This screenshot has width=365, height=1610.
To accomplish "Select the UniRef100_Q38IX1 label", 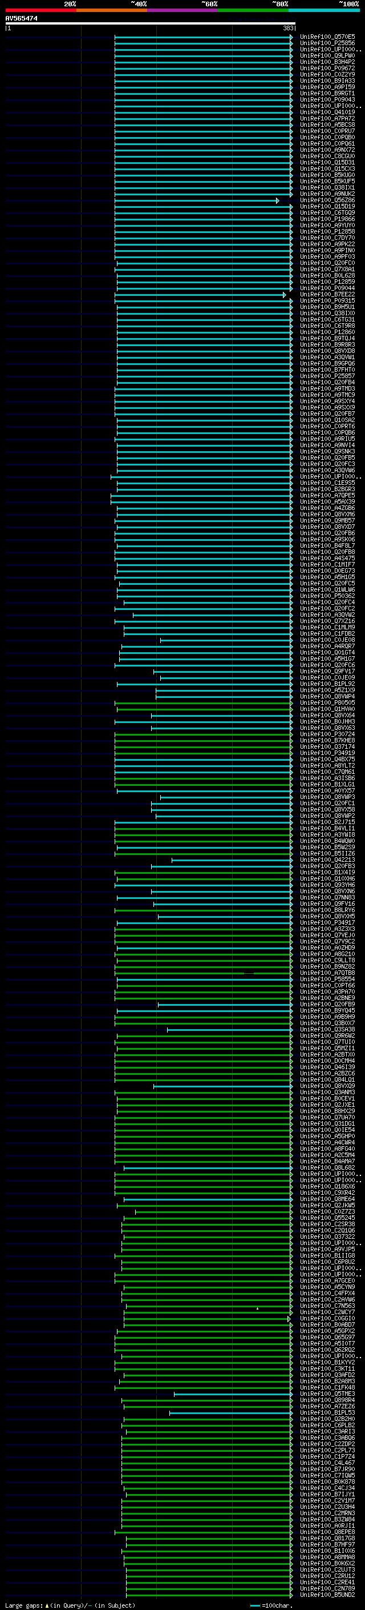I will 327,187.
